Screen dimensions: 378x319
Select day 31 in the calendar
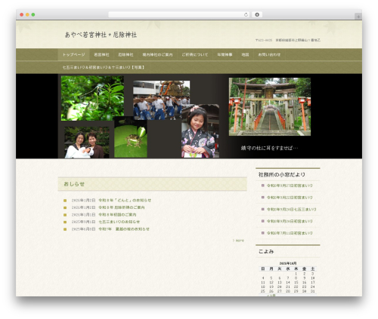(x=313, y=291)
